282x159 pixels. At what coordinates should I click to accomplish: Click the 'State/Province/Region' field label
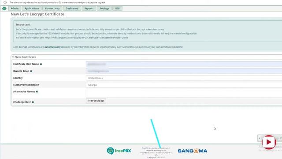click(x=26, y=85)
